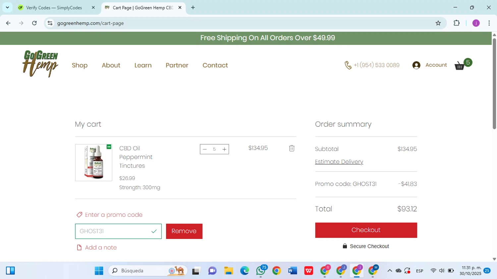Click Estimate Delivery link
The height and width of the screenshot is (279, 497).
point(339,162)
